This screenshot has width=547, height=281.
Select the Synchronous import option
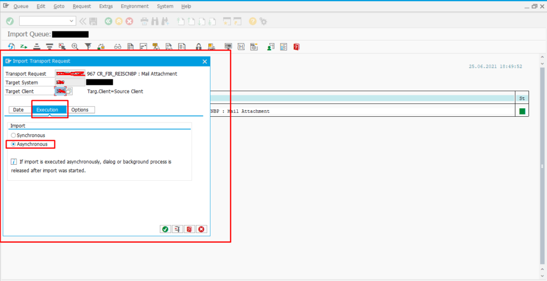click(28, 135)
